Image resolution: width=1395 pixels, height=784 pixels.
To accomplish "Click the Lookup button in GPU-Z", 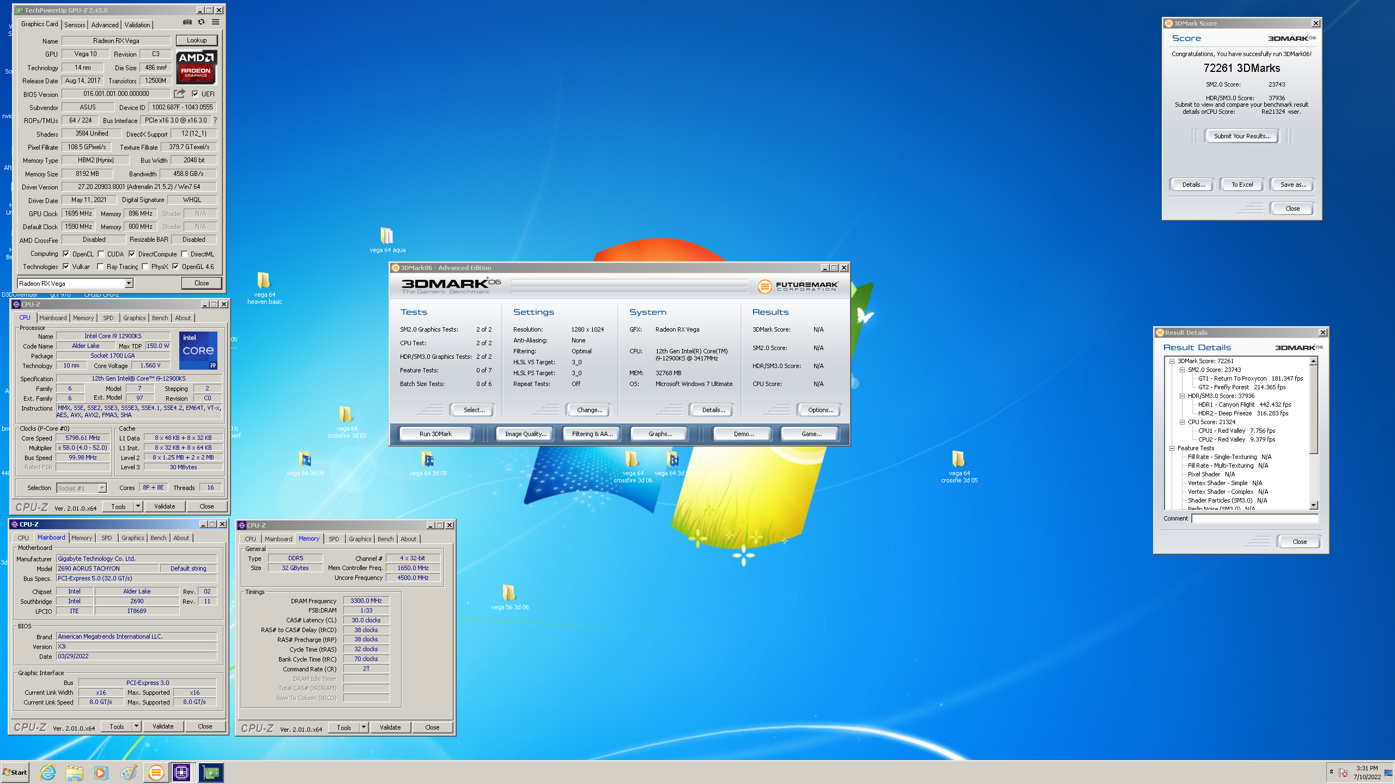I will [x=197, y=40].
